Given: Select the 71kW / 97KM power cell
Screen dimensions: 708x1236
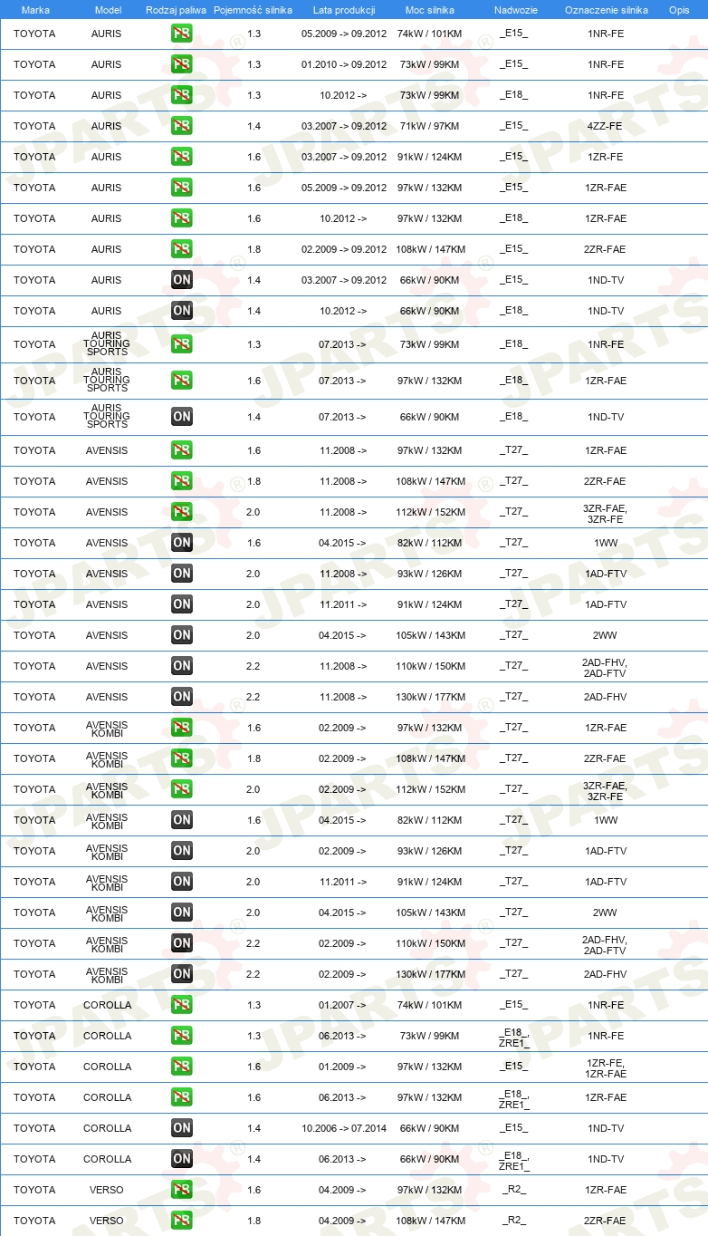Looking at the screenshot, I should pyautogui.click(x=430, y=126).
